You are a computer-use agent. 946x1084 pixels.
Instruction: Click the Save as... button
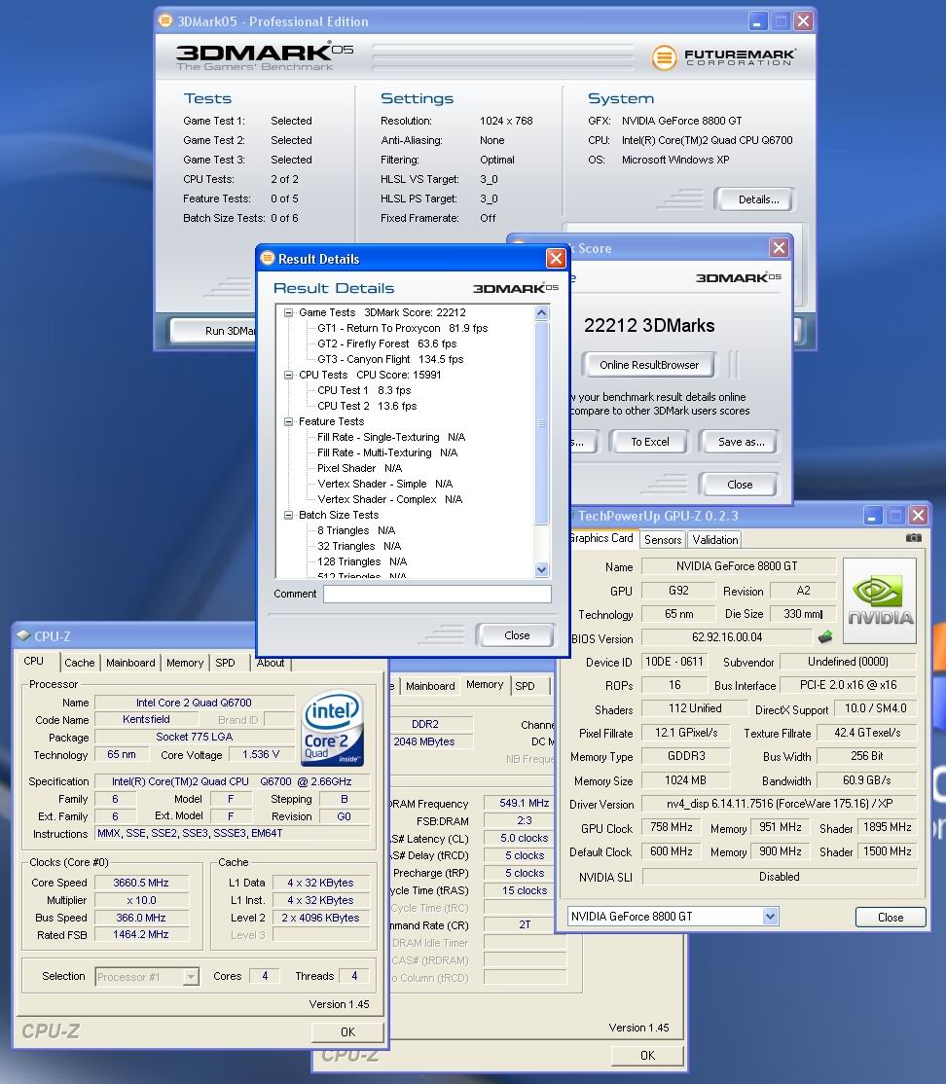pos(741,442)
